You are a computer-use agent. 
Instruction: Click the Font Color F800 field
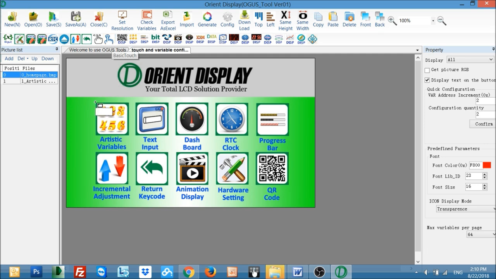[x=475, y=165]
